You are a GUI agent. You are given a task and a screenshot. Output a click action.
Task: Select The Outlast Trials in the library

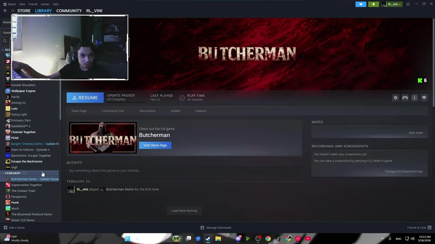[23, 191]
